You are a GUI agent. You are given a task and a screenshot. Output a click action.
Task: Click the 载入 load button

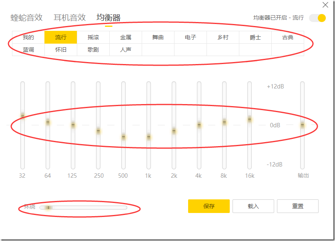(x=253, y=206)
